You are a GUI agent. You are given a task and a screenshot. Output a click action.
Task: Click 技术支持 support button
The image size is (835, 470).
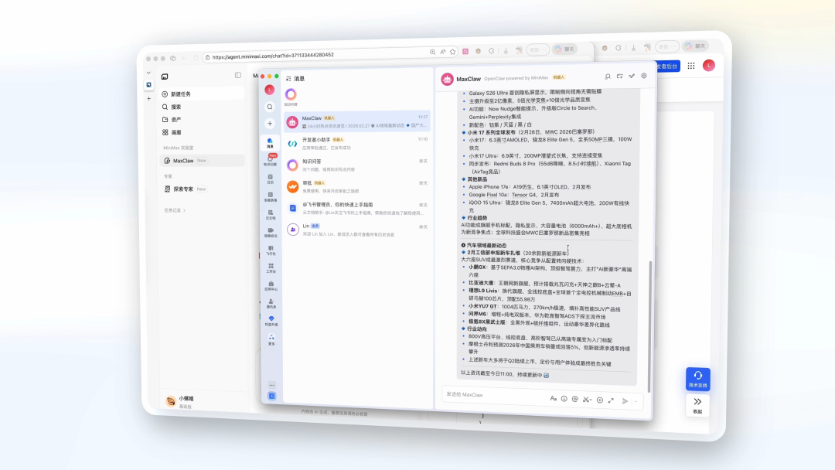pos(697,379)
